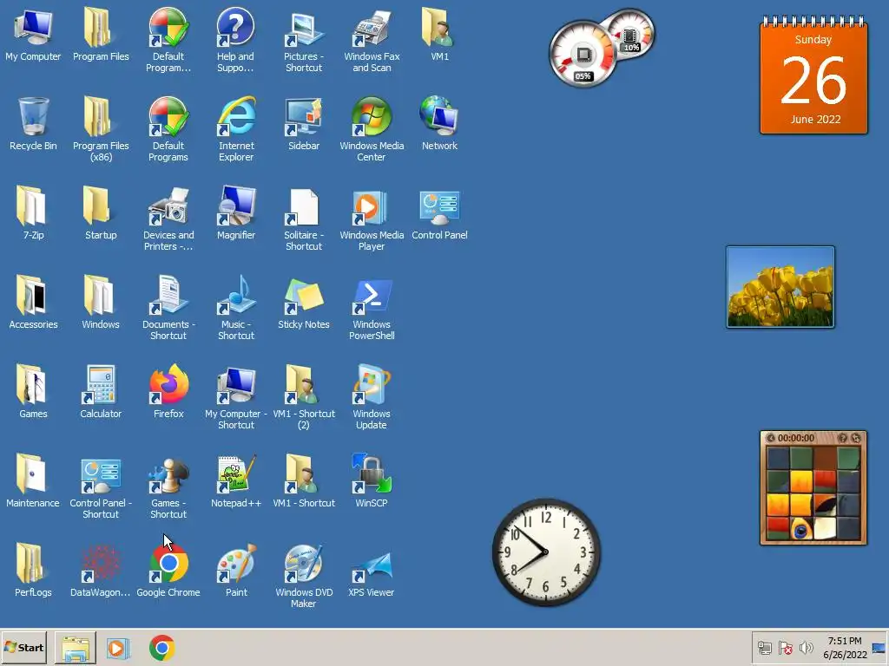Click the Startup folder icon
889x666 pixels.
101,213
